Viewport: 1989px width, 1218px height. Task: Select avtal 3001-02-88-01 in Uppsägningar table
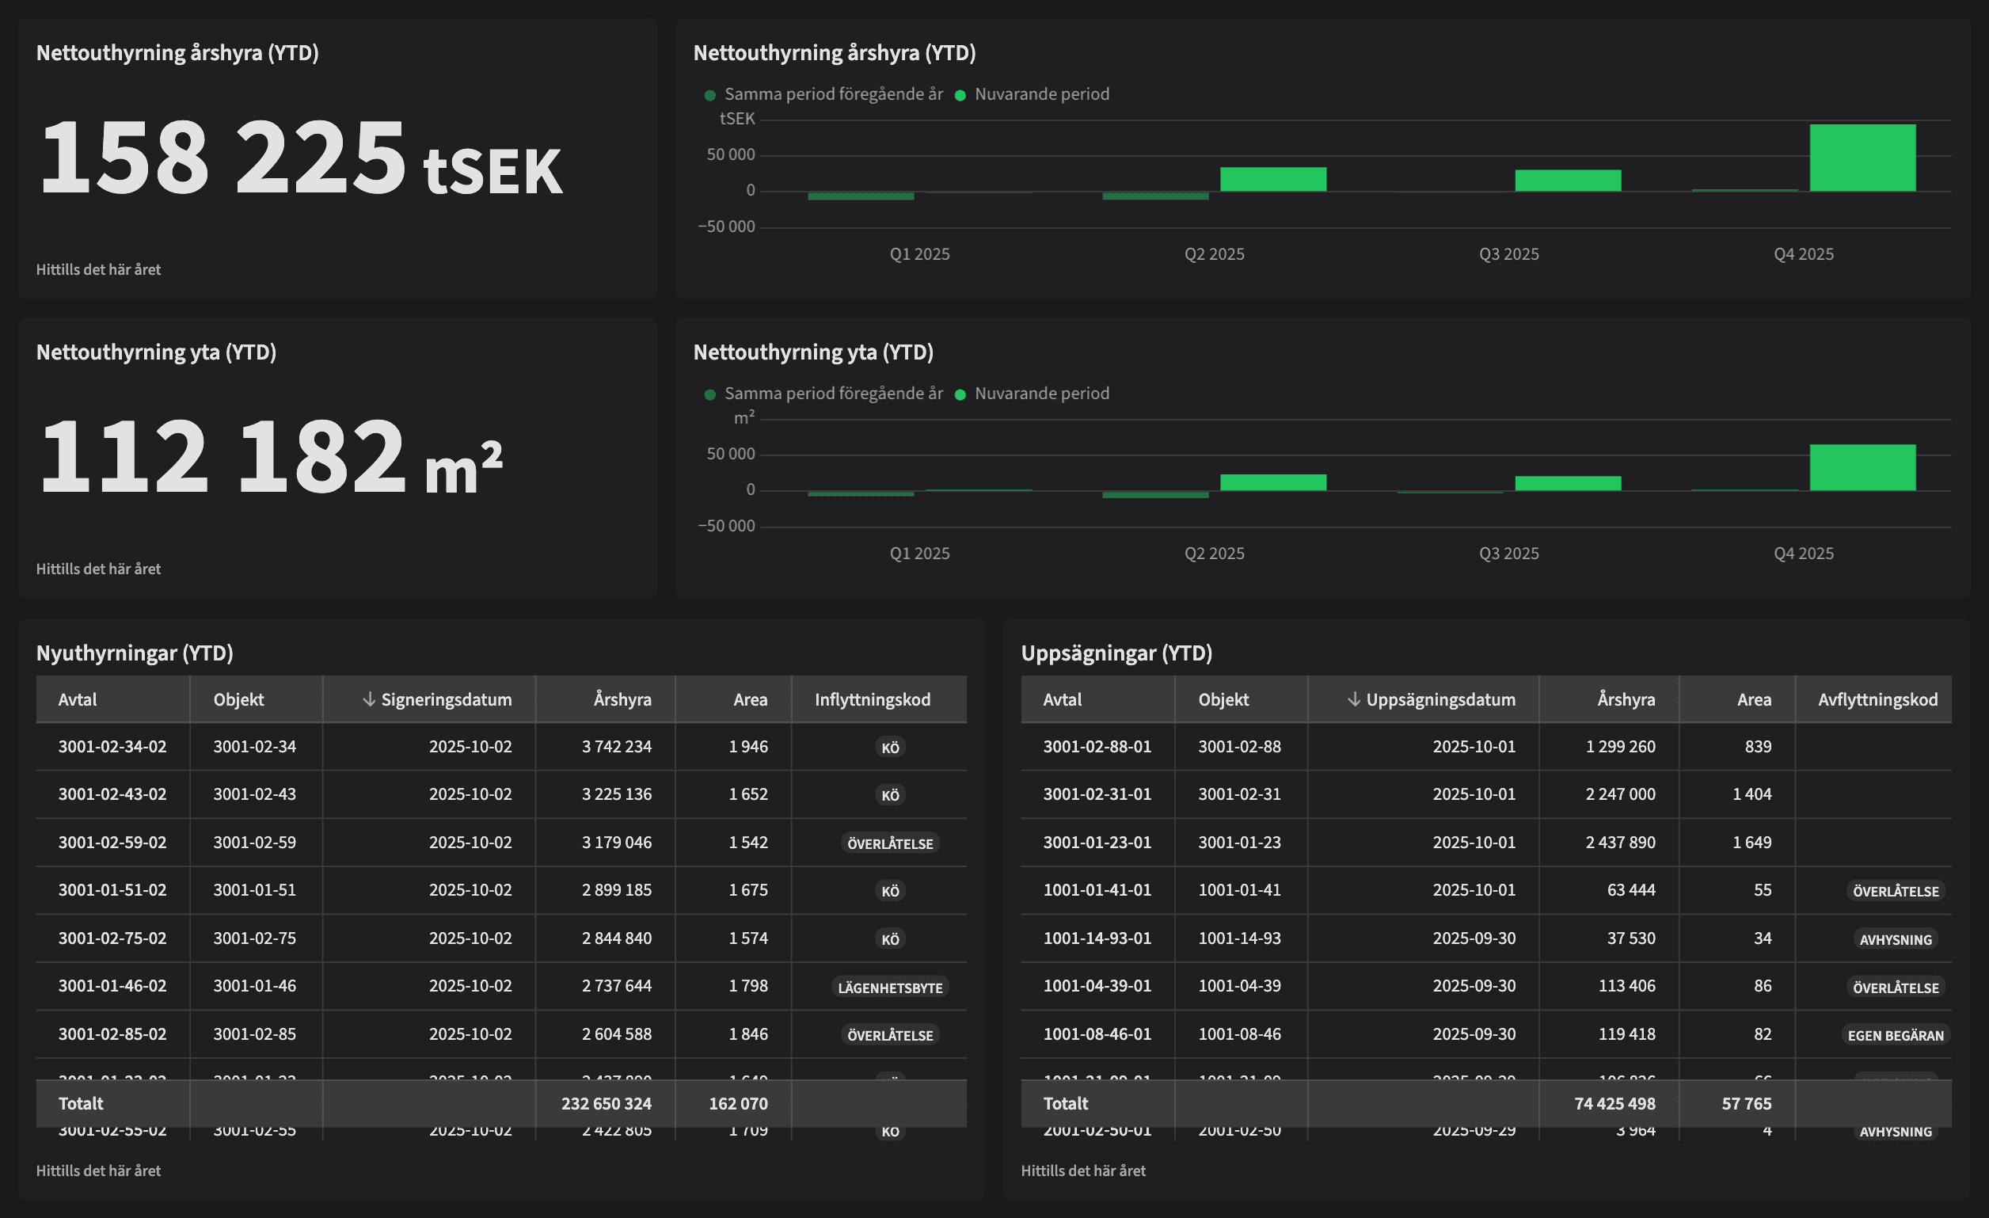click(1096, 747)
